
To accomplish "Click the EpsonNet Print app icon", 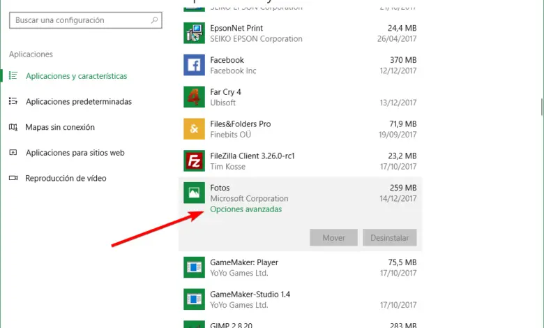I will pos(194,33).
